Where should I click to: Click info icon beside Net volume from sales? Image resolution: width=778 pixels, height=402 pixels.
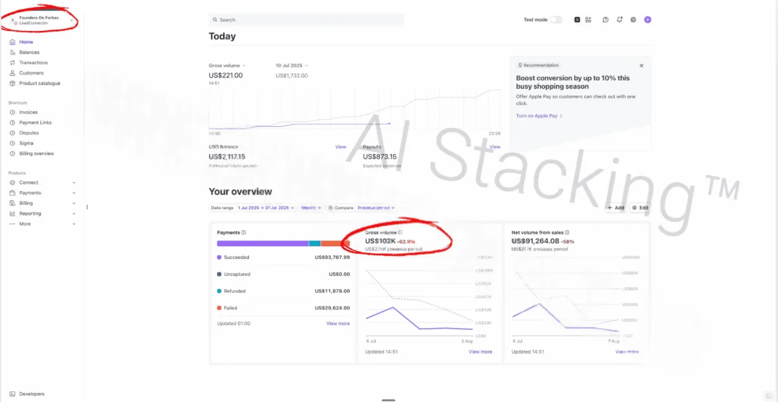coord(567,232)
